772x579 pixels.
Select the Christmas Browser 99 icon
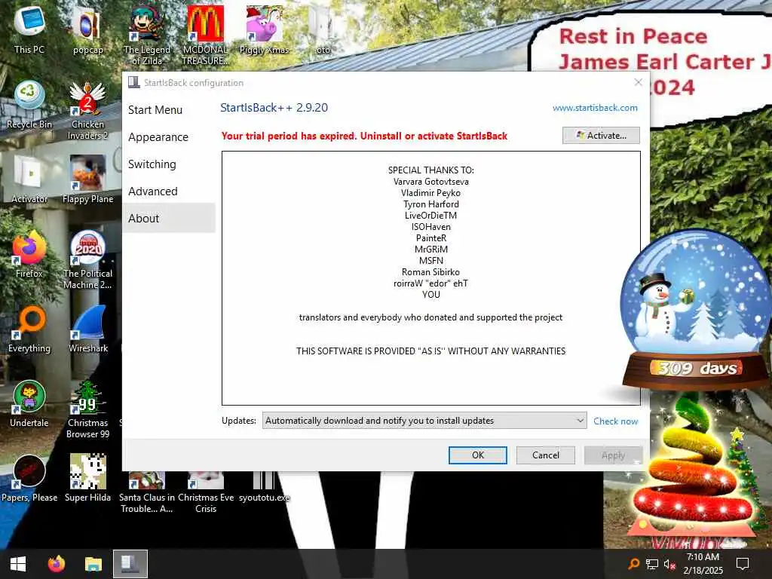pyautogui.click(x=87, y=409)
